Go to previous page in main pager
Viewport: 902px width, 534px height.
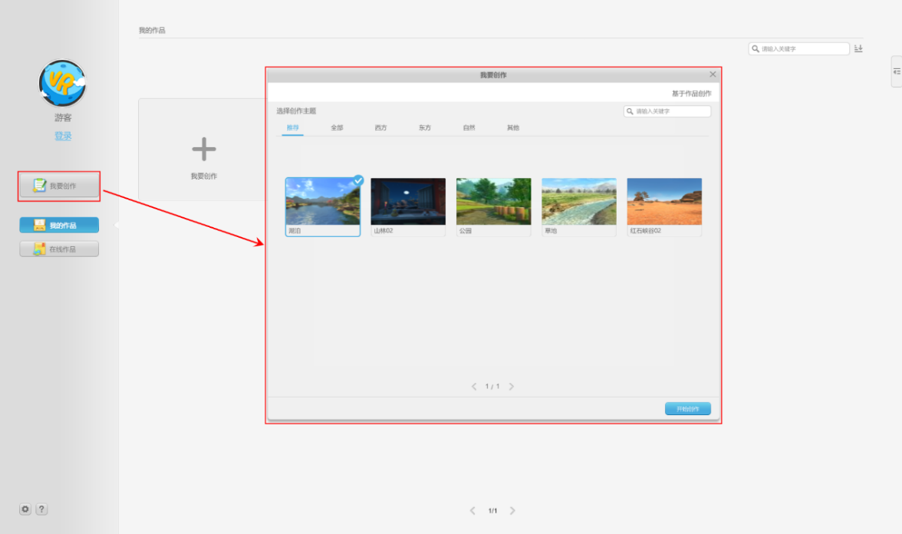[472, 511]
